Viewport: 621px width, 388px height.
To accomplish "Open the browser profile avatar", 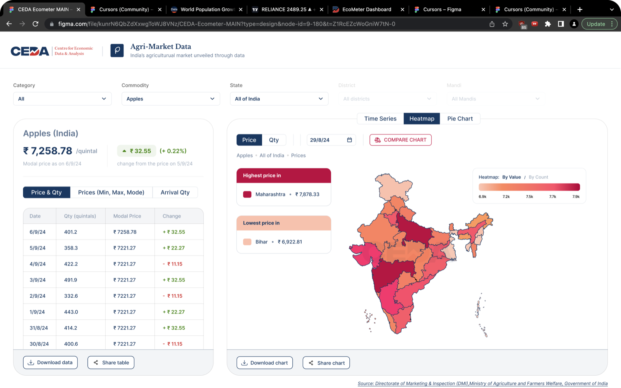I will click(574, 24).
